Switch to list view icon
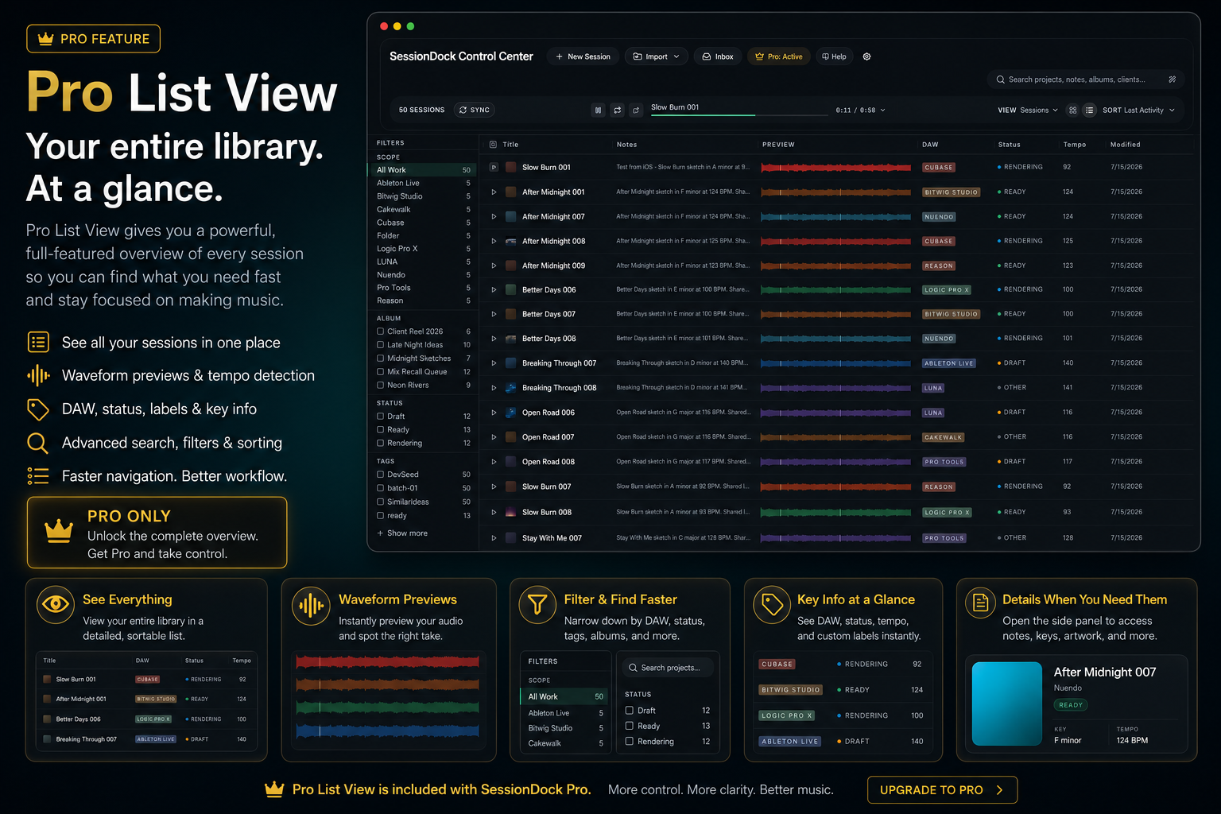This screenshot has height=814, width=1221. tap(1090, 110)
